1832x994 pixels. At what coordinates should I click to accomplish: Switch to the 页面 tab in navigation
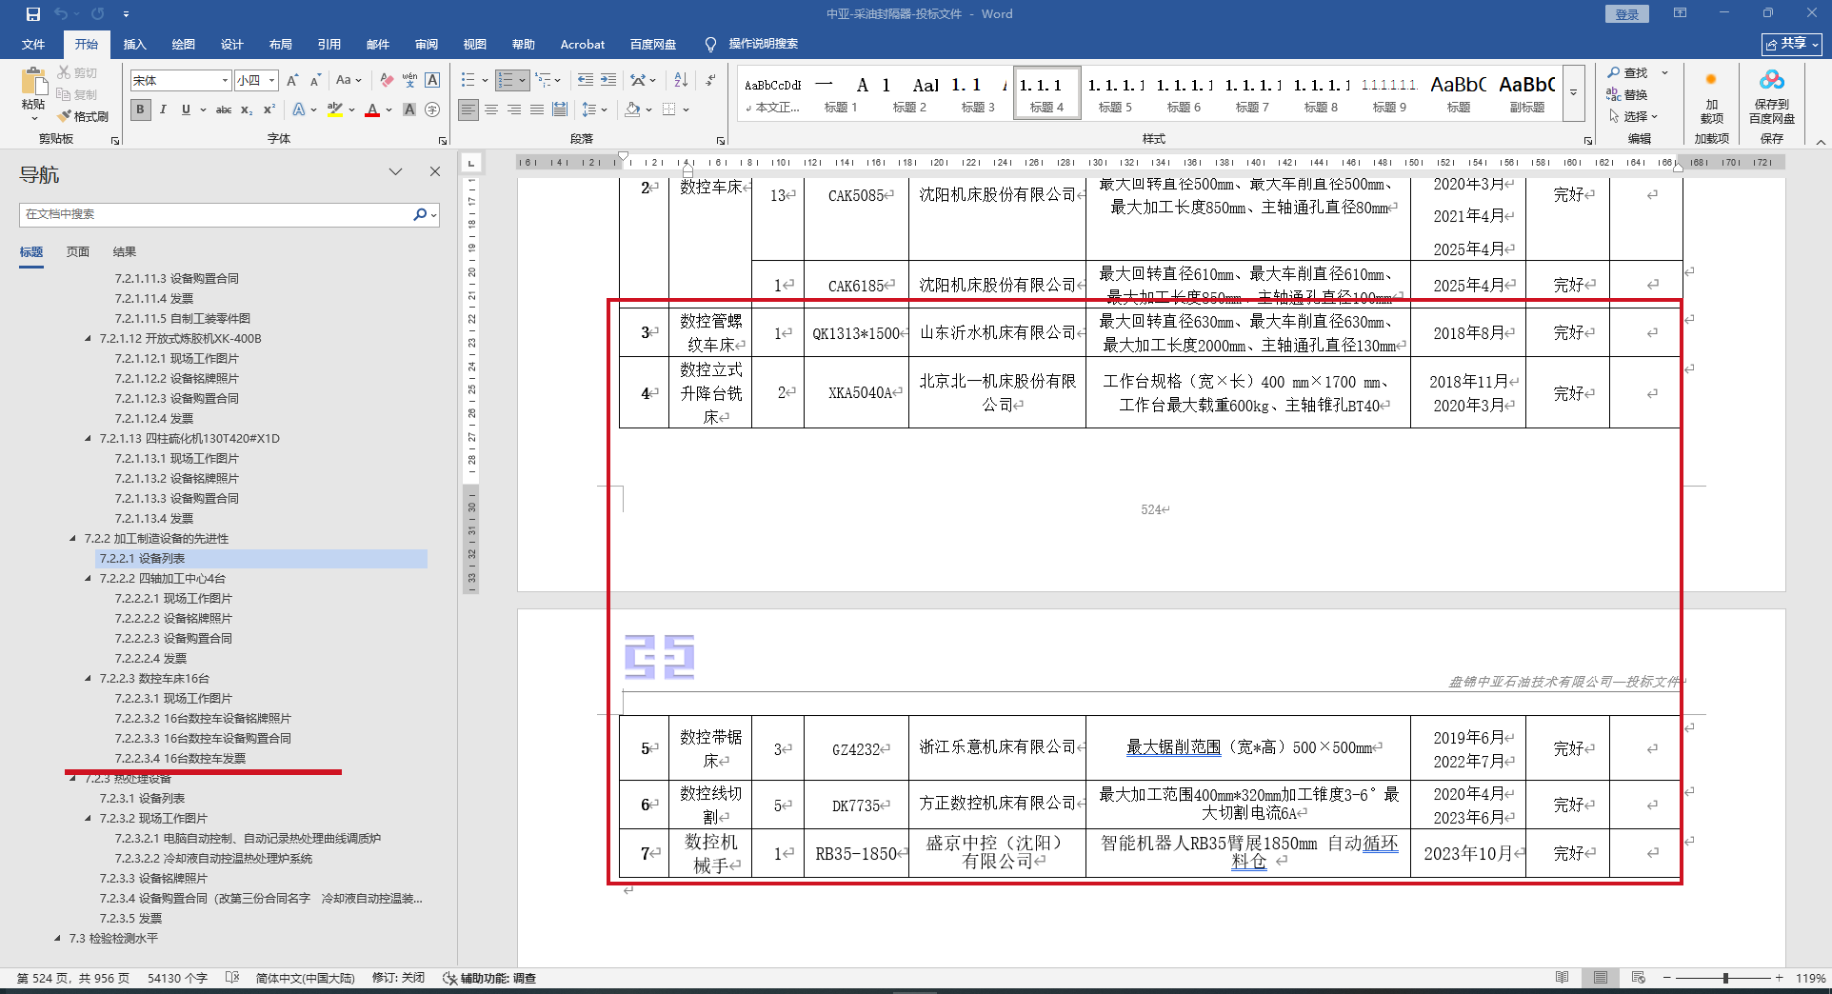(x=78, y=252)
